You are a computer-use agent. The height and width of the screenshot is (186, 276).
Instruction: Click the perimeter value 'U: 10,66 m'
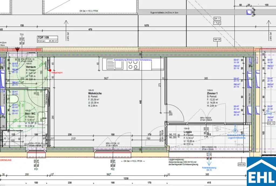(189, 141)
